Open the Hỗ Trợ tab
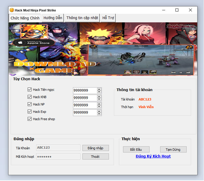Image resolution: width=204 pixels, height=181 pixels. tap(108, 18)
